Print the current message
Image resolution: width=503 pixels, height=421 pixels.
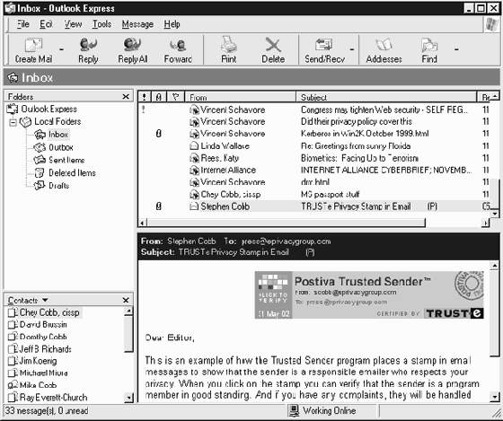[229, 44]
